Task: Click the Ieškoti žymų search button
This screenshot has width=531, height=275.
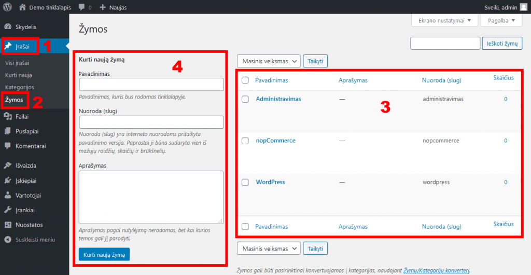Action: tap(502, 44)
